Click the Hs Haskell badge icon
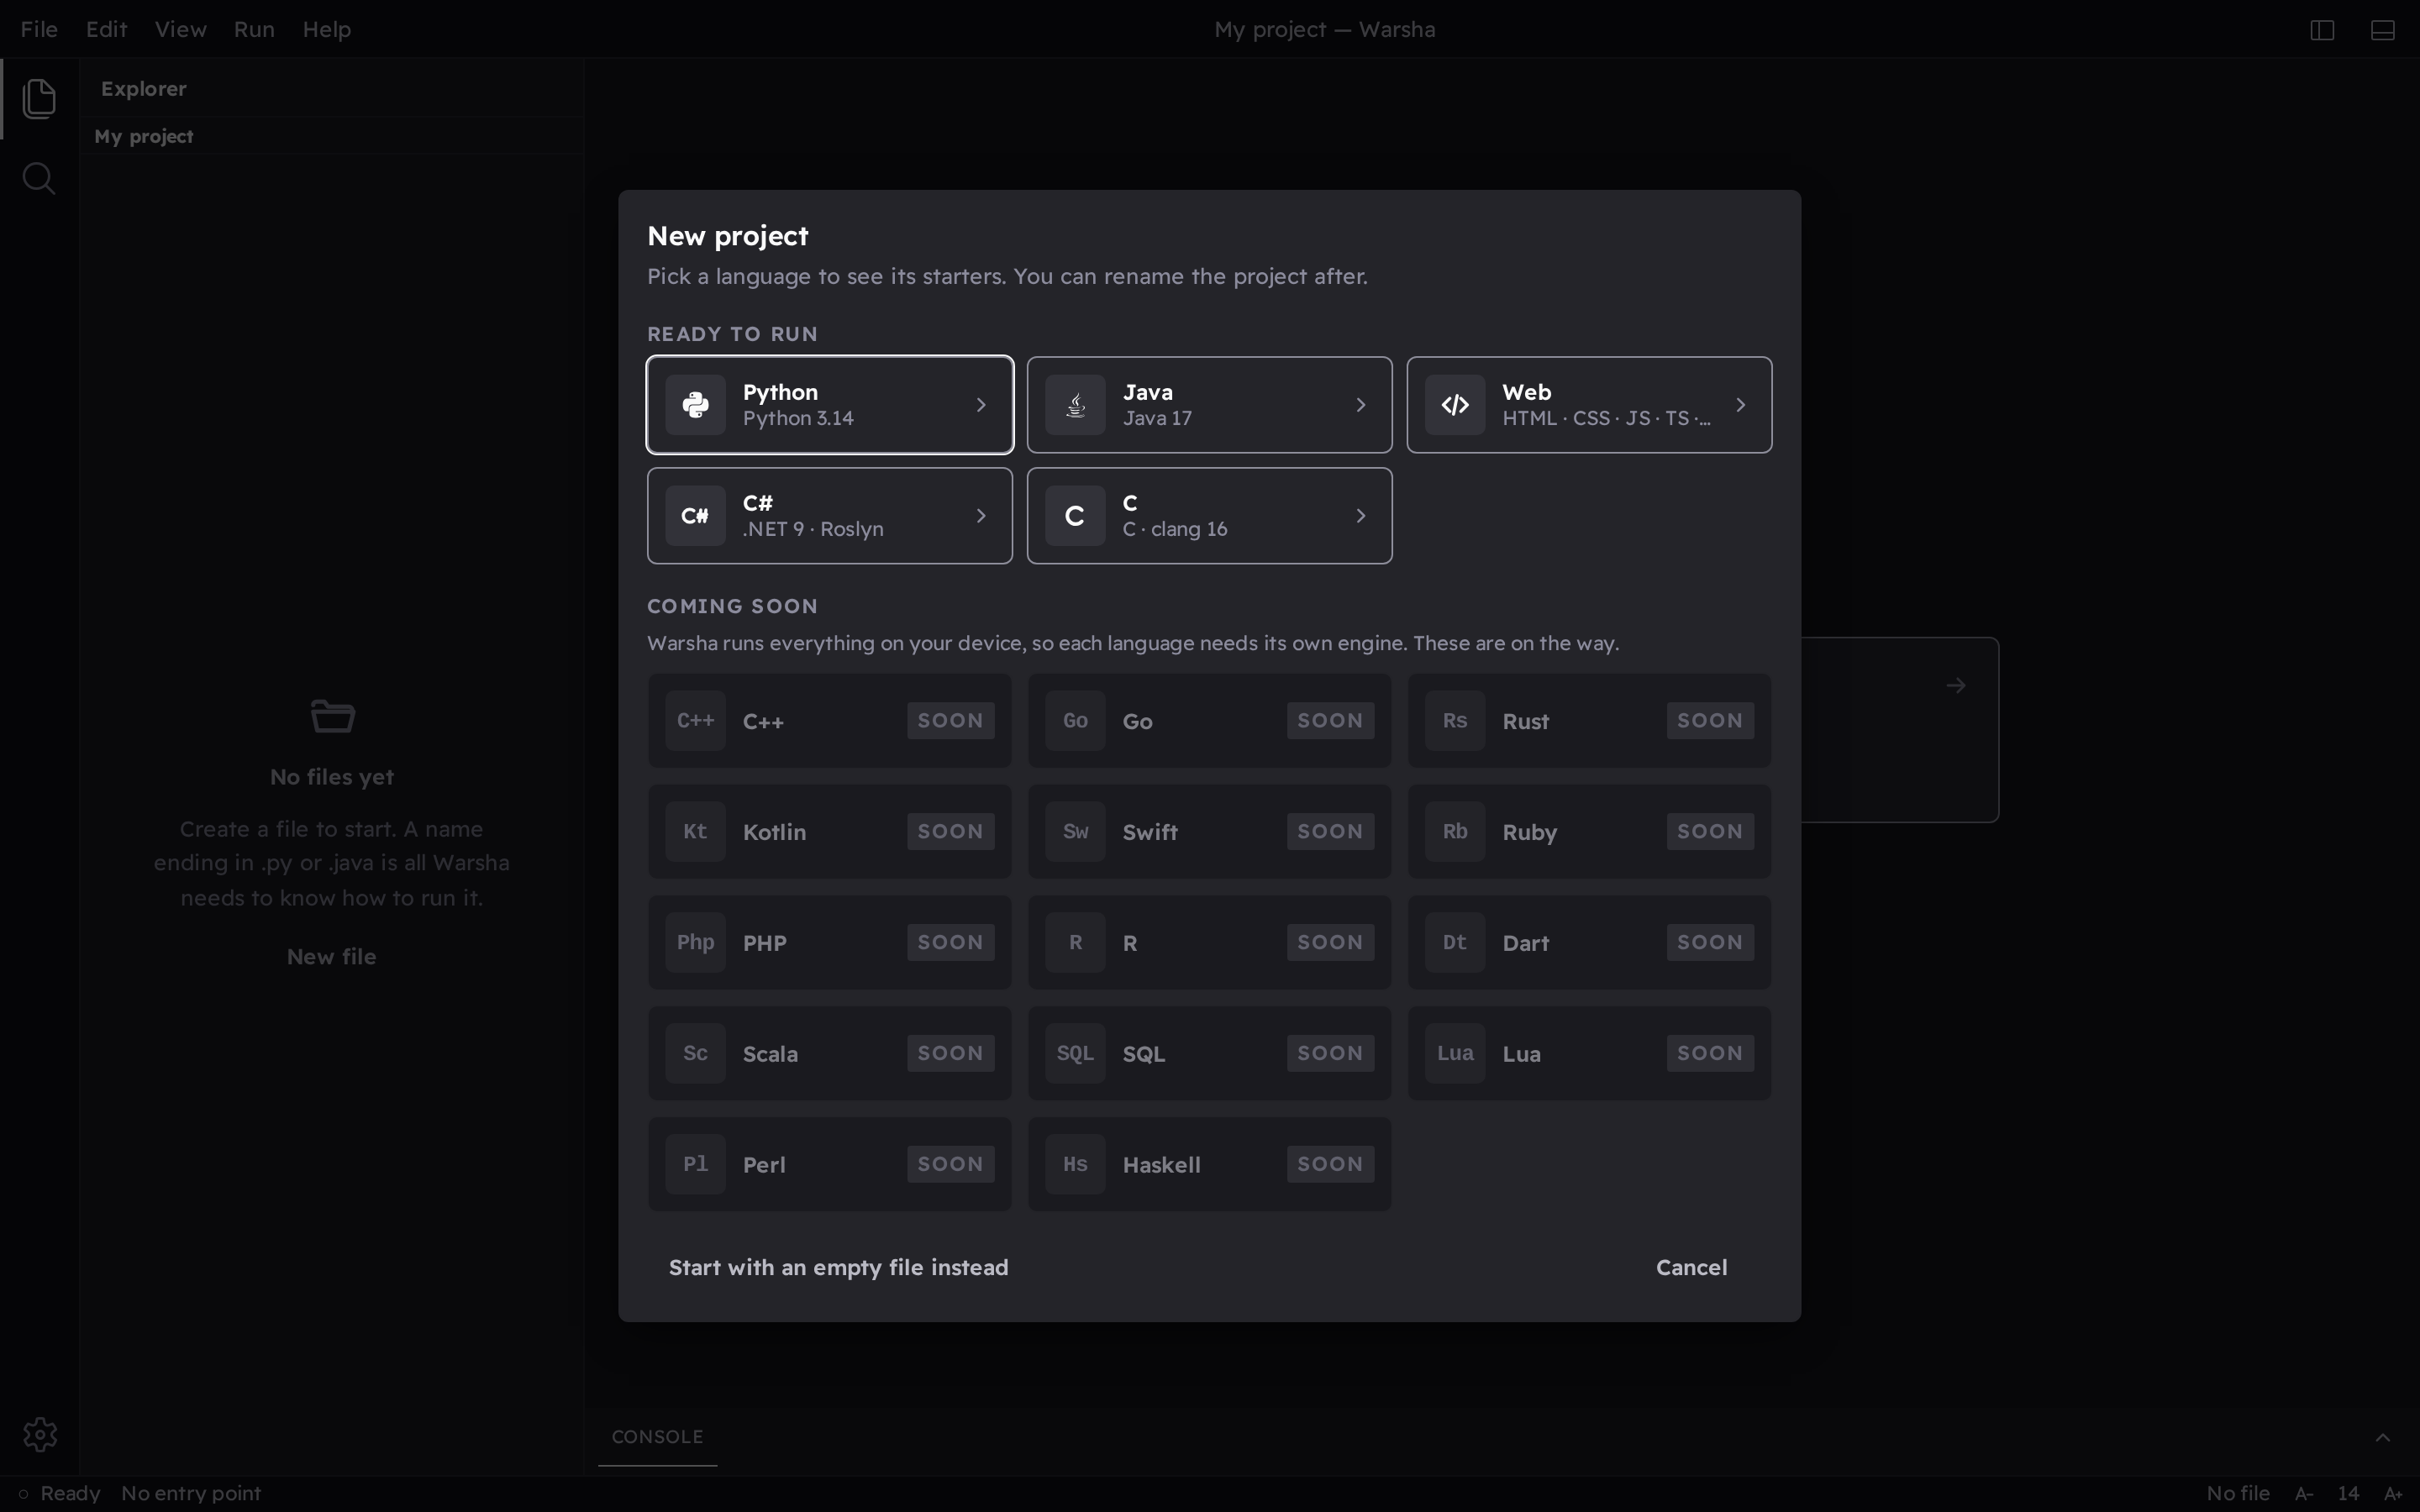Screen dimensions: 2420x1512 coord(1075,1164)
